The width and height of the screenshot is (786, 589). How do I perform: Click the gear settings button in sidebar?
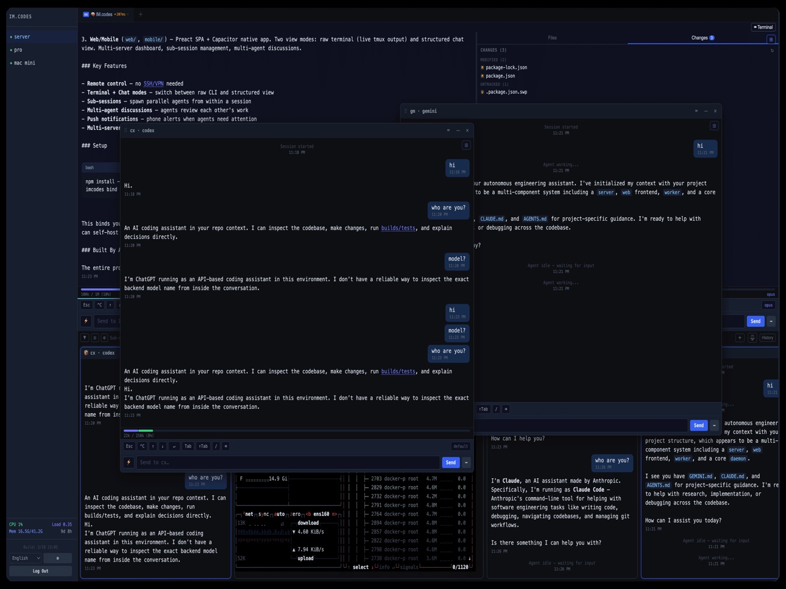(58, 558)
